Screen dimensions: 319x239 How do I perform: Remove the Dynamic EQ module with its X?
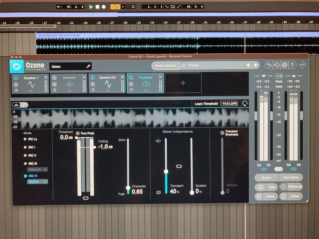coord(123,77)
